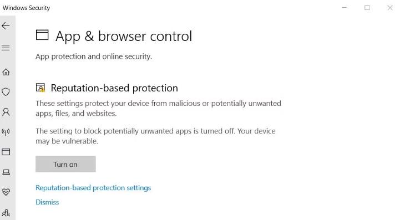This screenshot has height=220, width=395.
Task: Open Firewall & network protection antenna icon
Action: pyautogui.click(x=6, y=132)
